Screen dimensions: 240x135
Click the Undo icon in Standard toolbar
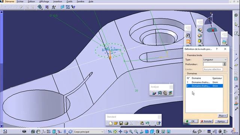coord(147,123)
